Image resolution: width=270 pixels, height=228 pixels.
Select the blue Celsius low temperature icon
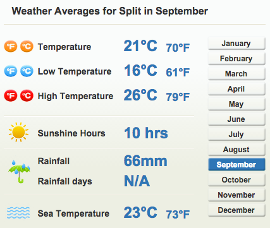click(x=27, y=71)
